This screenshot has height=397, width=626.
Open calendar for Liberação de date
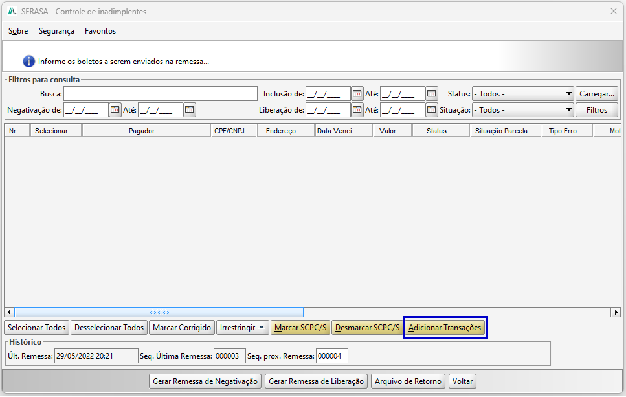[x=357, y=110]
